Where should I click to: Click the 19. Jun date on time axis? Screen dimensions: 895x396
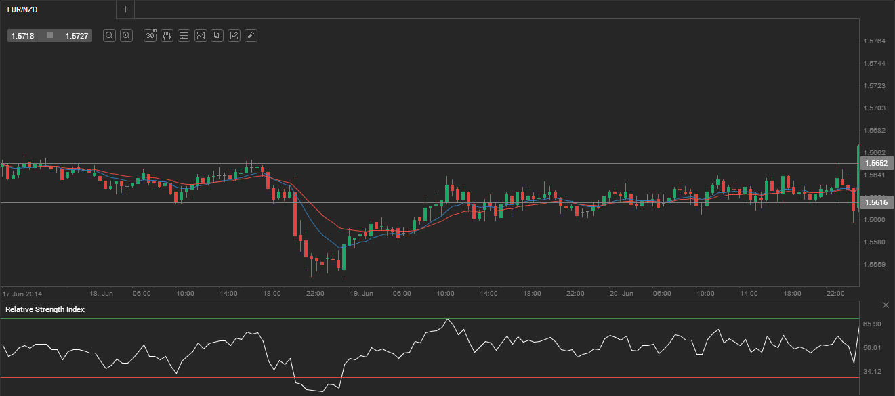point(362,294)
